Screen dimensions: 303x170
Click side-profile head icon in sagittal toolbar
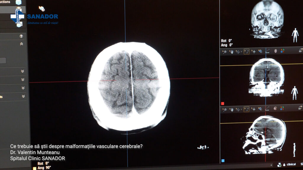pyautogui.click(x=276, y=109)
